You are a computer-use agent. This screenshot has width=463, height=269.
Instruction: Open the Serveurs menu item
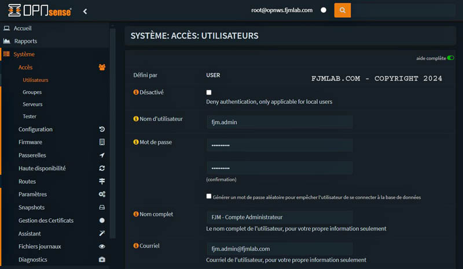coord(32,104)
